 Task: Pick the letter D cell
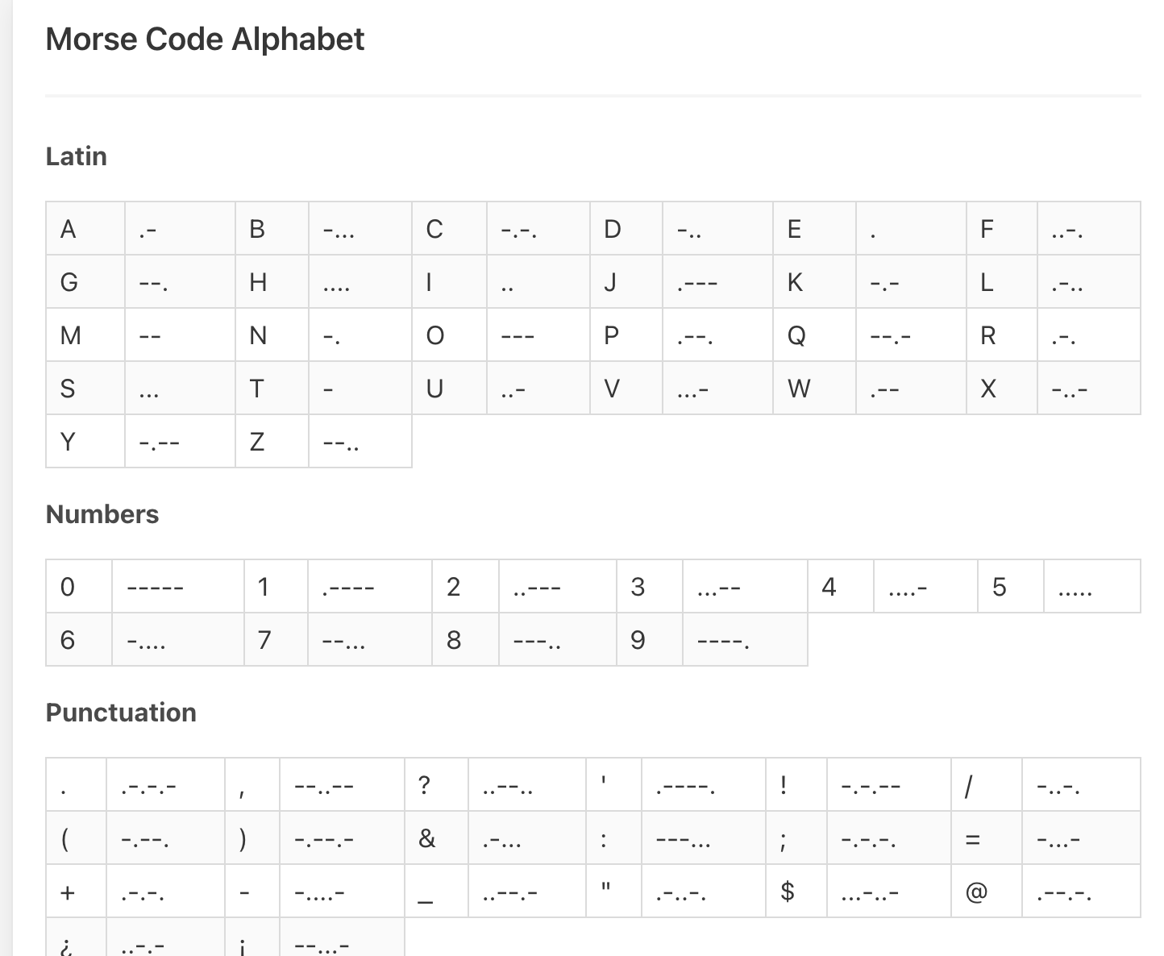(626, 229)
